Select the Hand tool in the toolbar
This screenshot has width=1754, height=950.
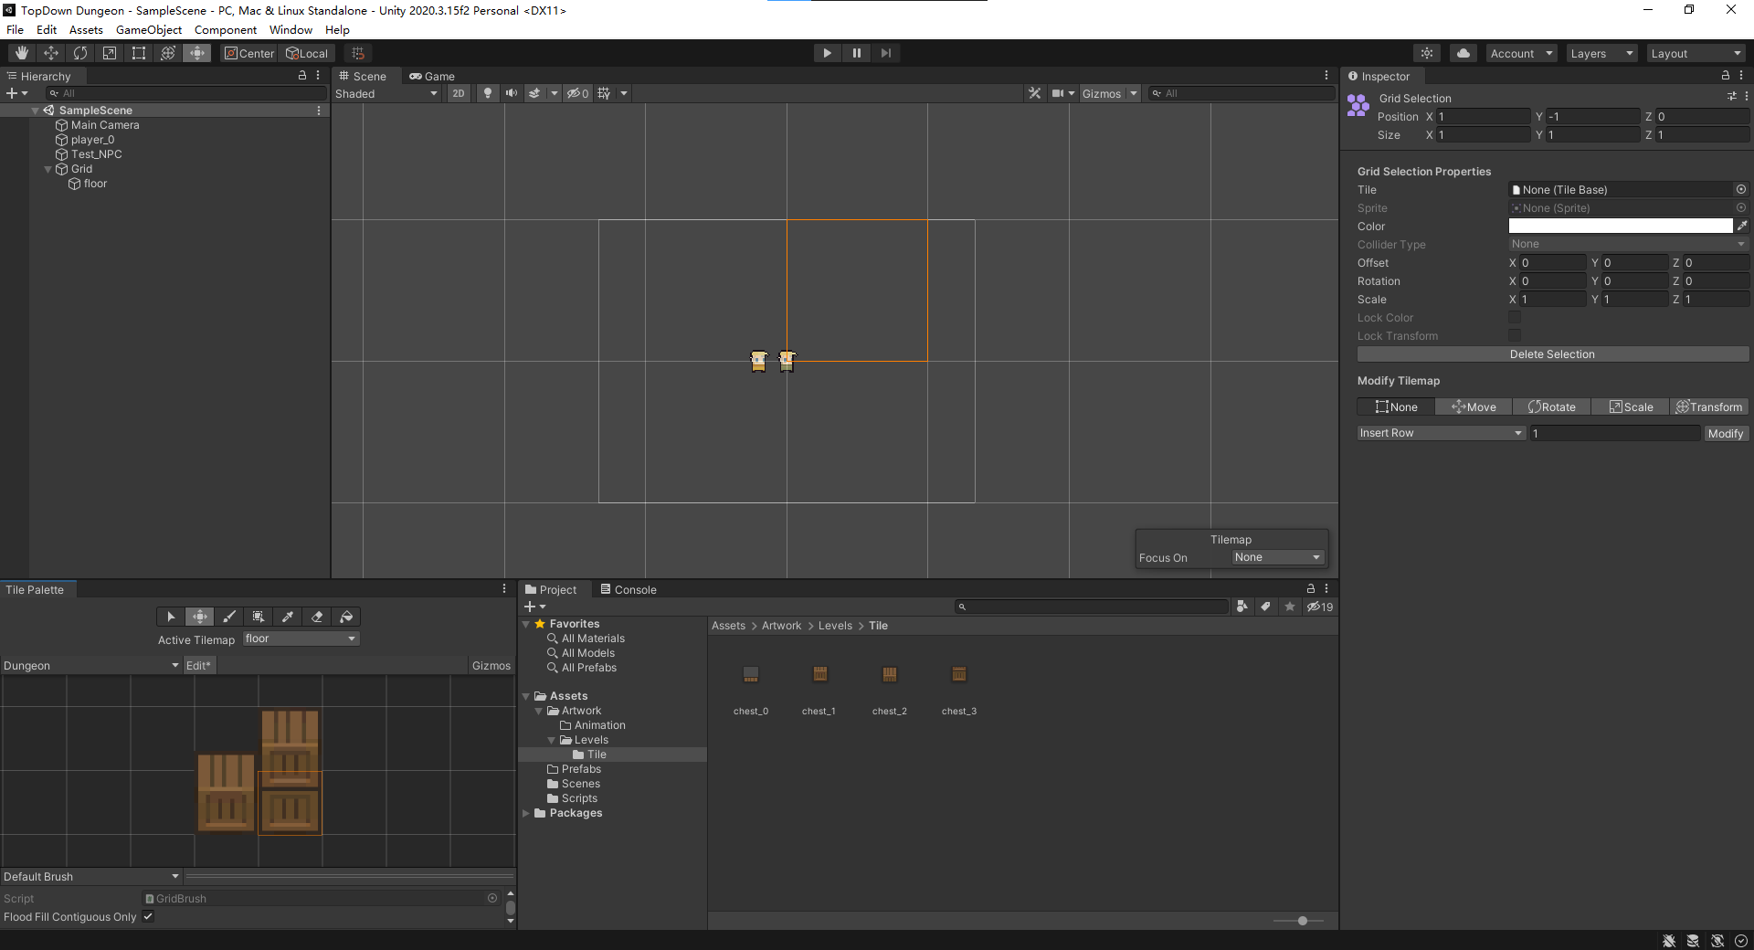[x=22, y=53]
